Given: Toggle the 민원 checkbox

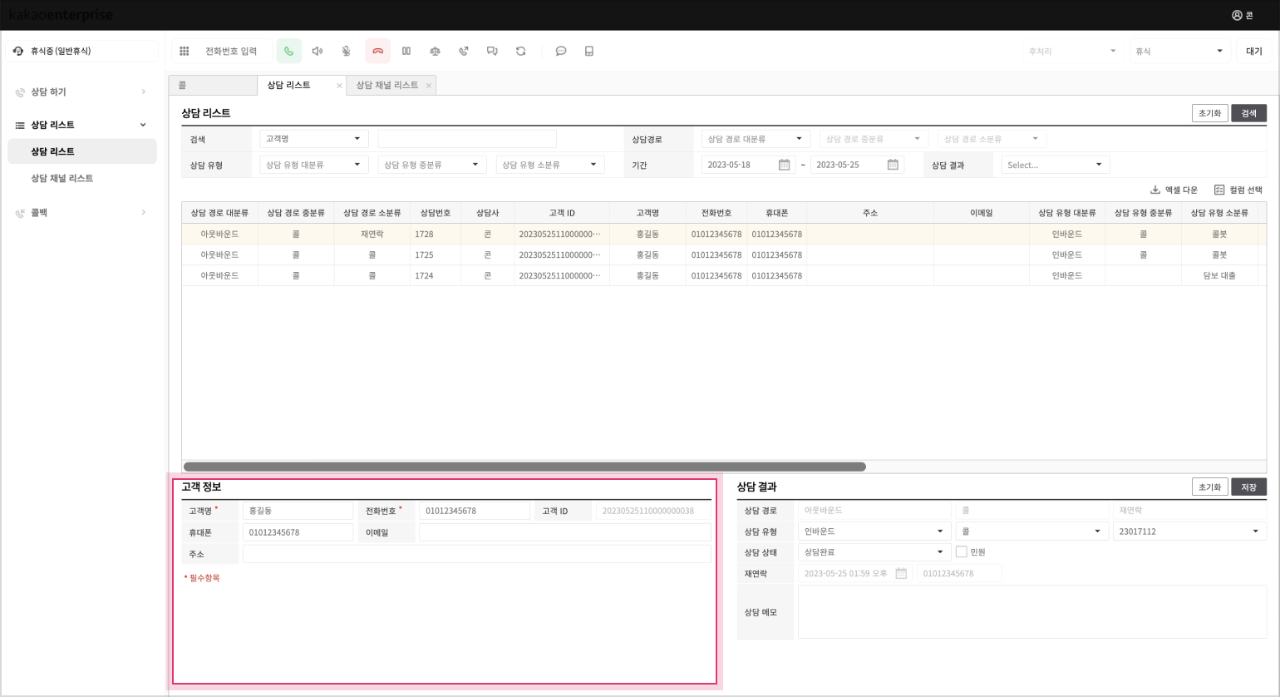Looking at the screenshot, I should (x=962, y=551).
